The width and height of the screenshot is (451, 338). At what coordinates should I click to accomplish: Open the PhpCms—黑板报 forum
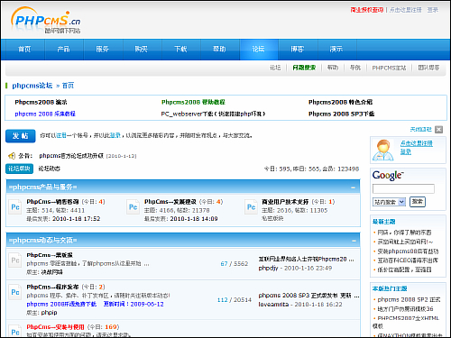tap(50, 255)
